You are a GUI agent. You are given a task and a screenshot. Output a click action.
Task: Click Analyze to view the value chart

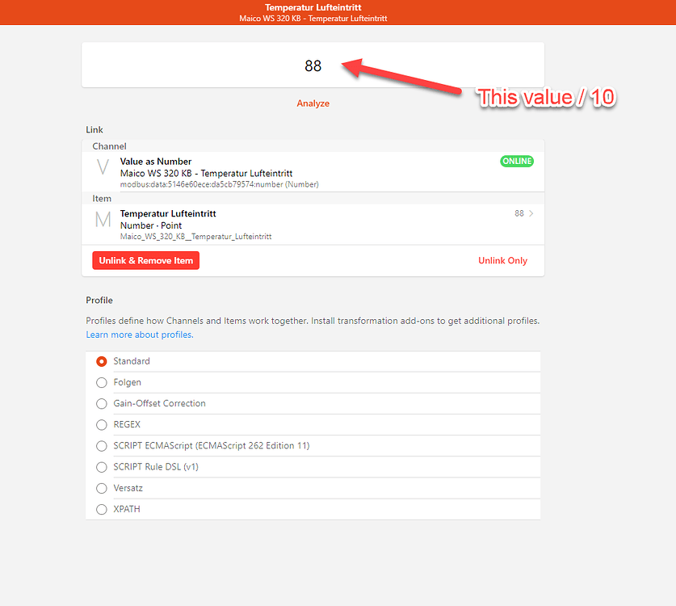click(313, 103)
